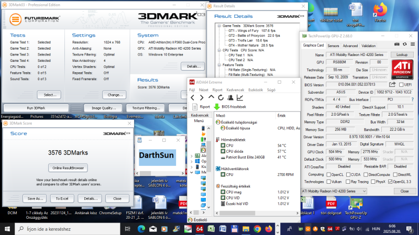Click BIOS frissítések green arrow icon

pos(217,107)
